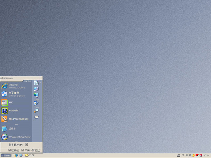This screenshot has width=211, height=158.
Task: Click the red K antivirus tray icon
Action: tap(197, 155)
